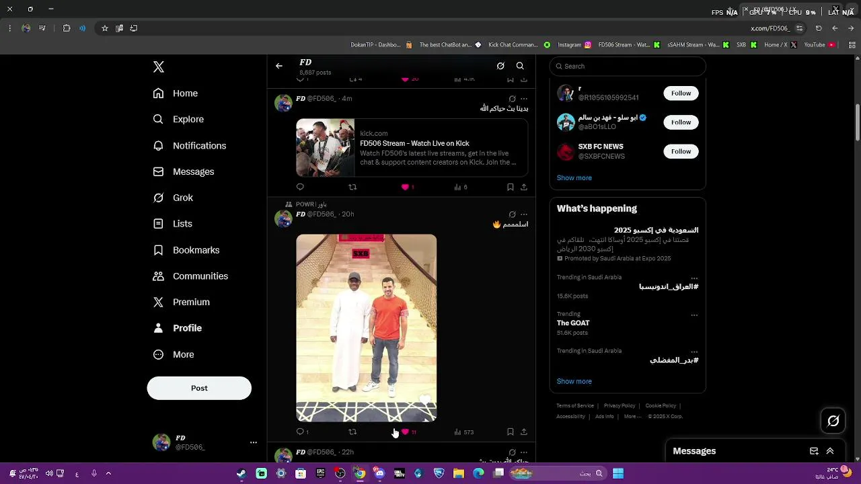Open Notifications in sidebar
Image resolution: width=861 pixels, height=484 pixels.
[190, 145]
